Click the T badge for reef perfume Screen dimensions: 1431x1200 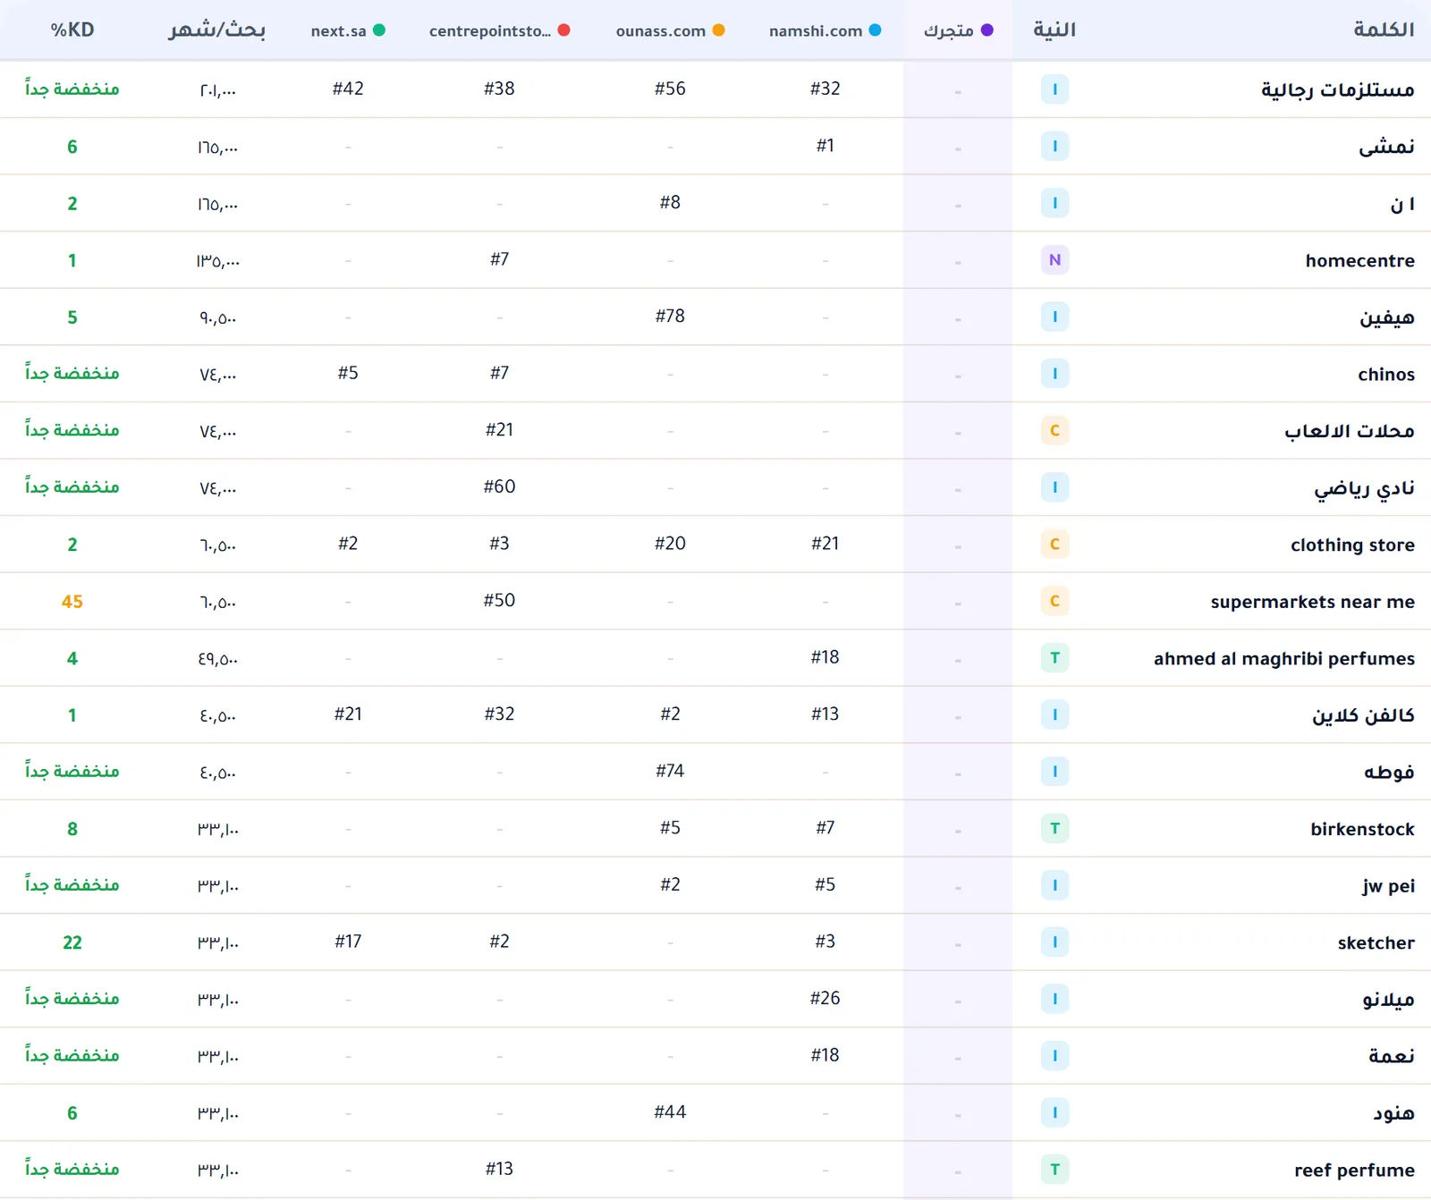[1054, 1170]
